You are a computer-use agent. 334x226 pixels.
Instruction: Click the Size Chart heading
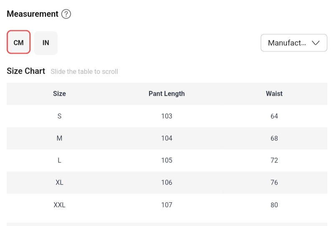coord(26,71)
